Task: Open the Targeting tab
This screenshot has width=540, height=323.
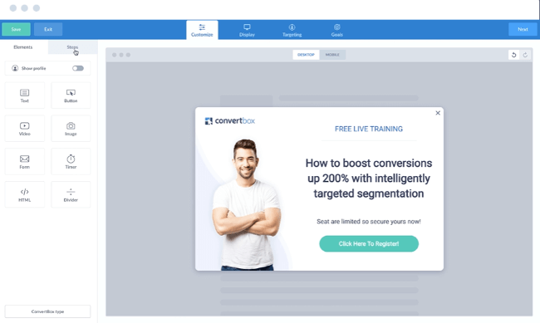Action: pos(292,30)
